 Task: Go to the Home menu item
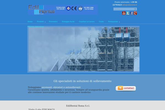point(30,21)
